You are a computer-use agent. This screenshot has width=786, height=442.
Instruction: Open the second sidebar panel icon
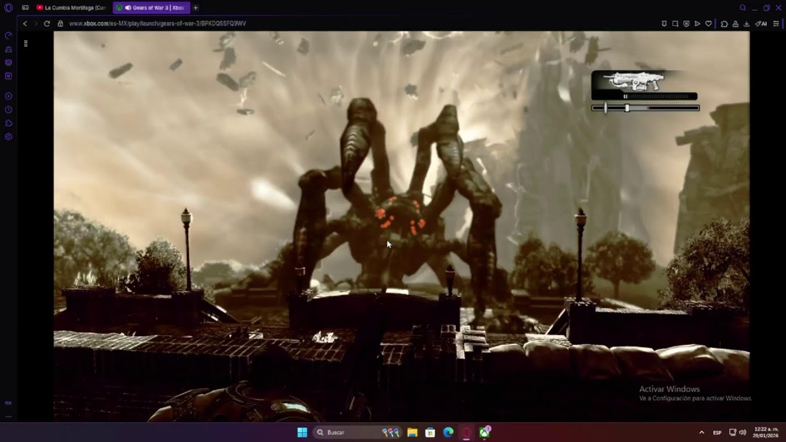click(9, 49)
